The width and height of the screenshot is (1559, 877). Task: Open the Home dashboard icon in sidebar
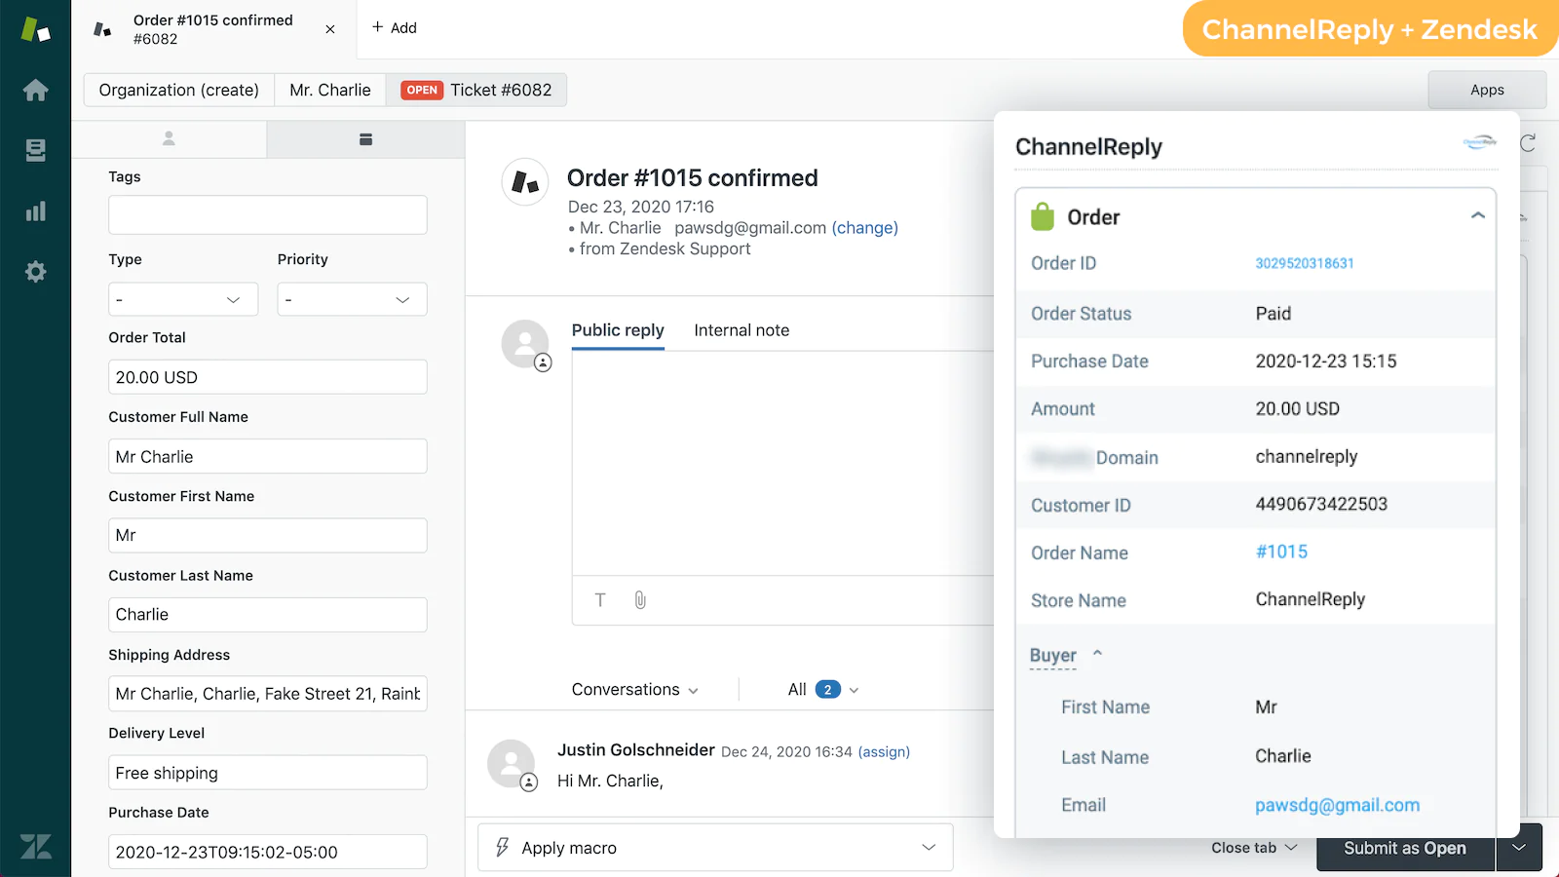35,91
